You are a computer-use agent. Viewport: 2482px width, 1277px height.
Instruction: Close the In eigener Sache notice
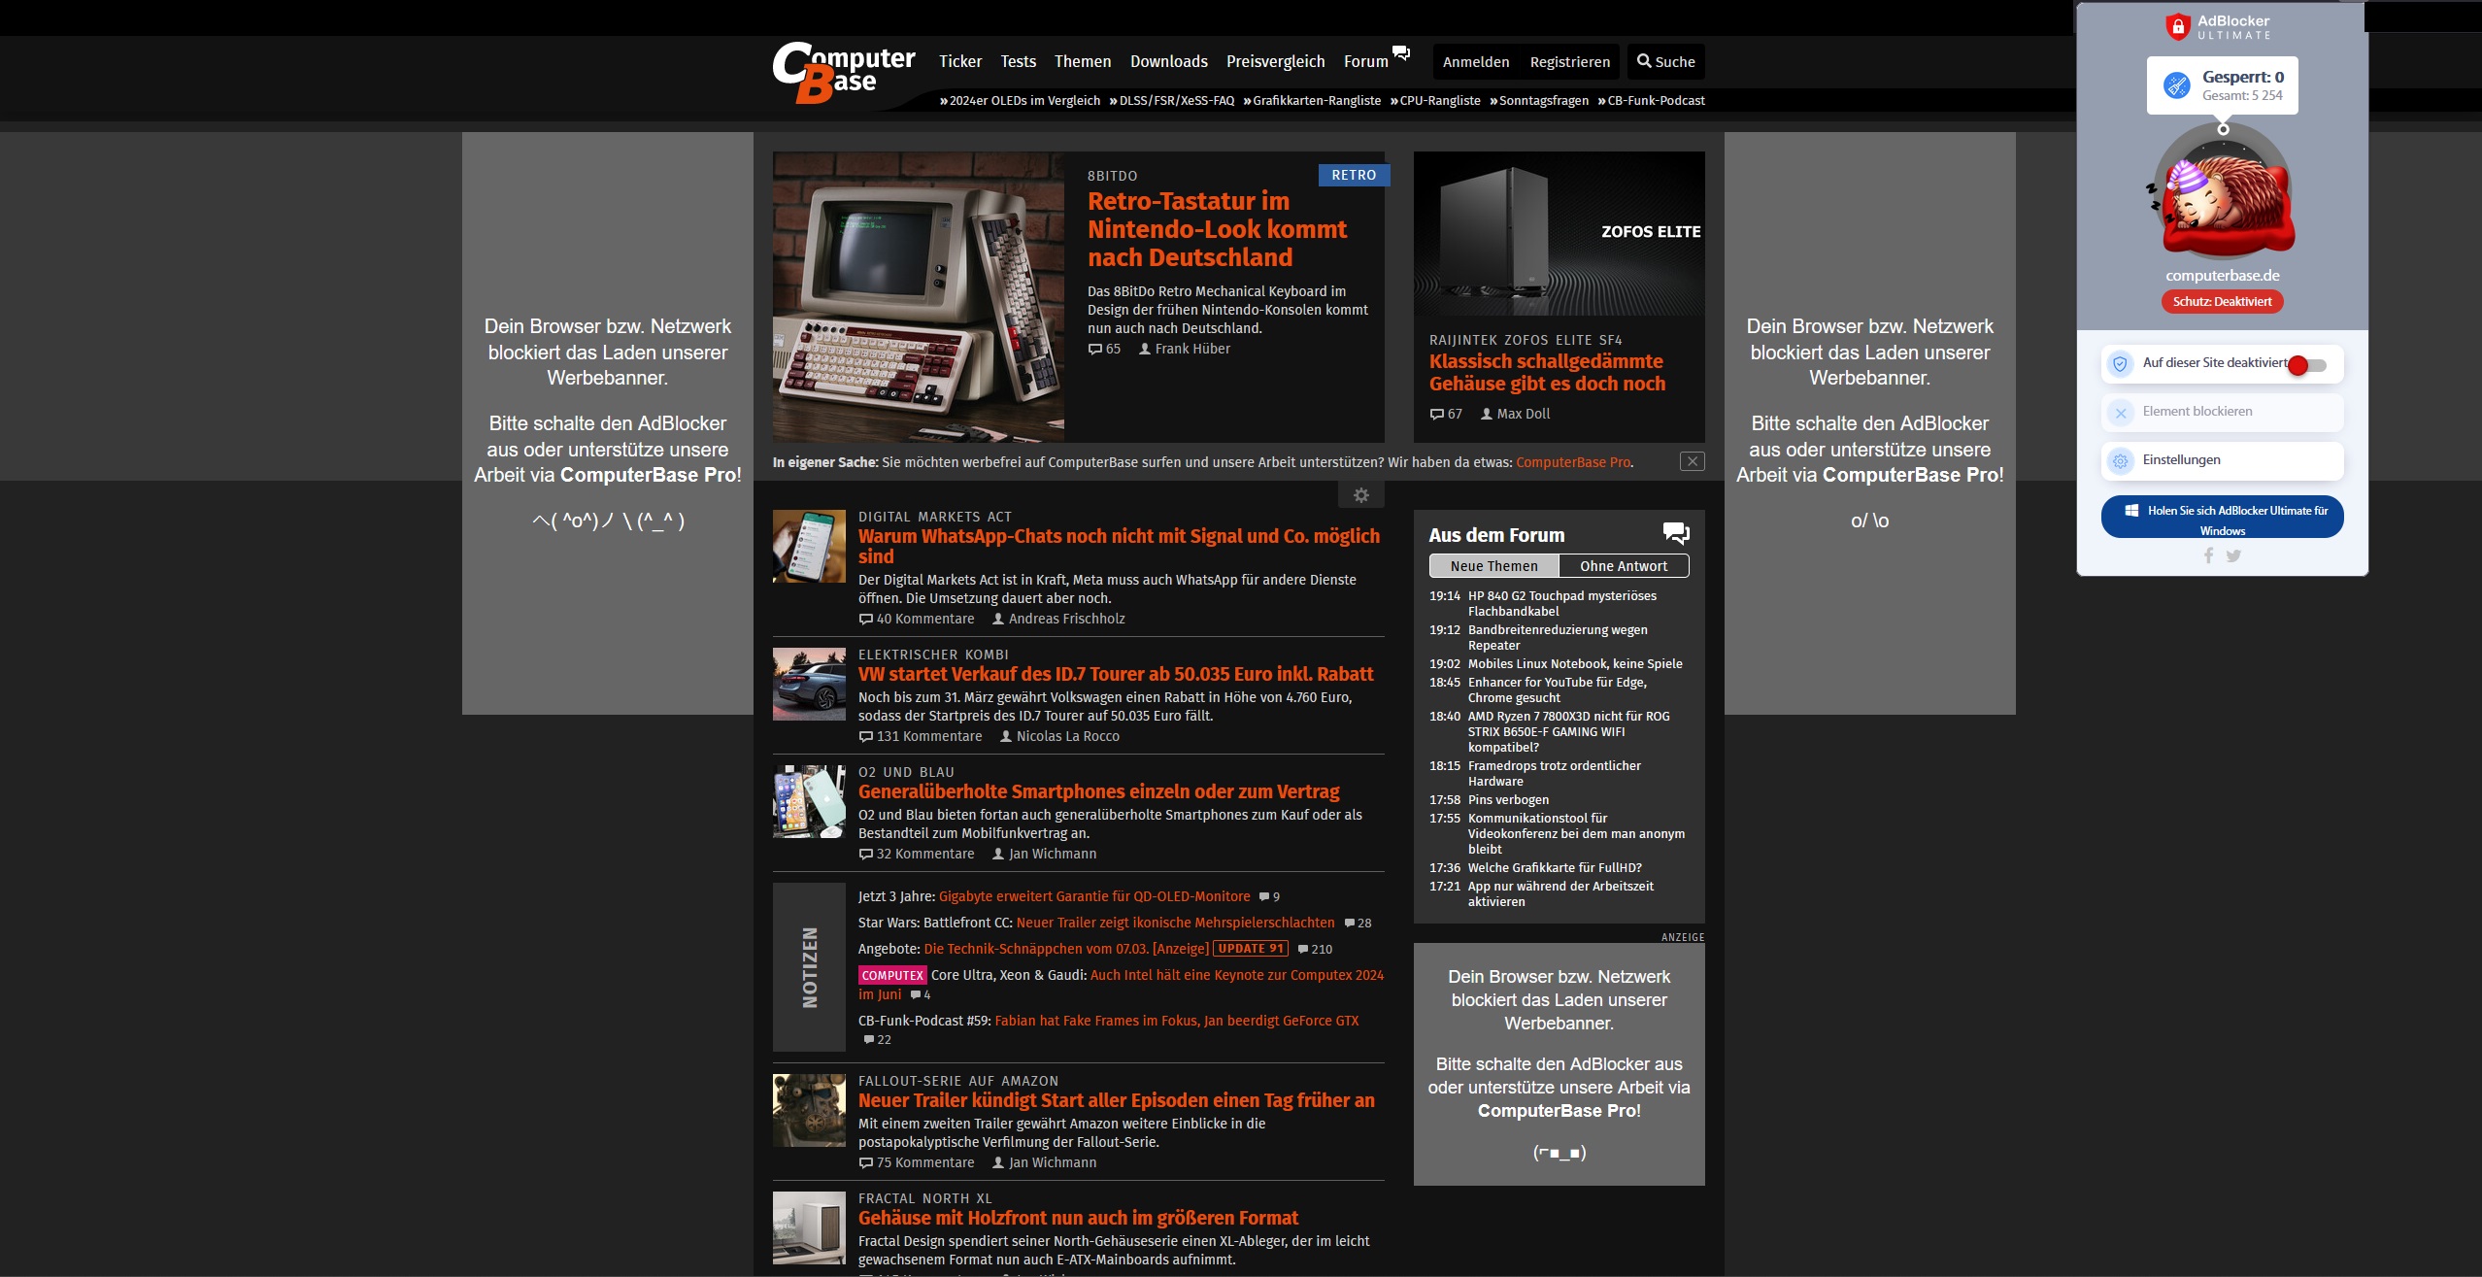pyautogui.click(x=1692, y=461)
